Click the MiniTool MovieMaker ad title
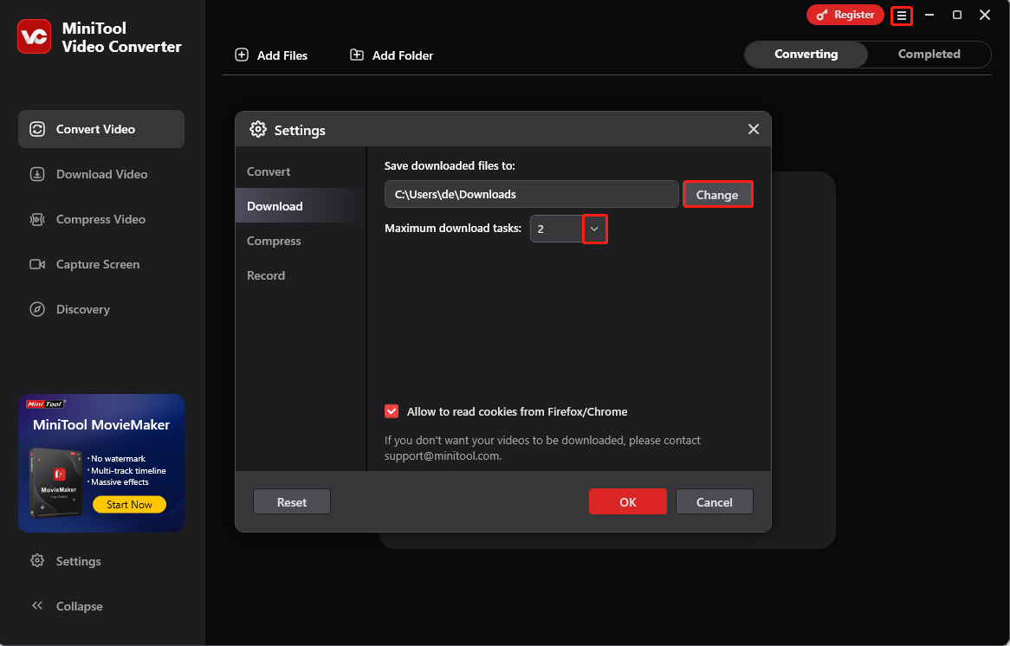The height and width of the screenshot is (646, 1010). [x=101, y=424]
